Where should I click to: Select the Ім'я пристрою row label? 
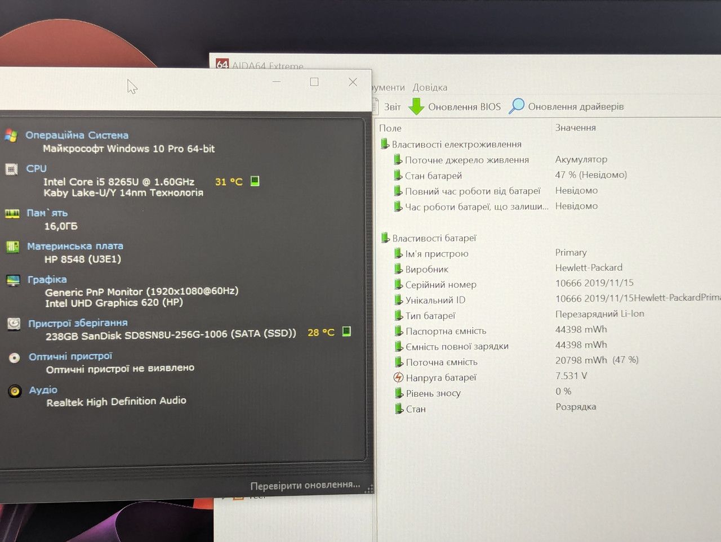click(437, 254)
